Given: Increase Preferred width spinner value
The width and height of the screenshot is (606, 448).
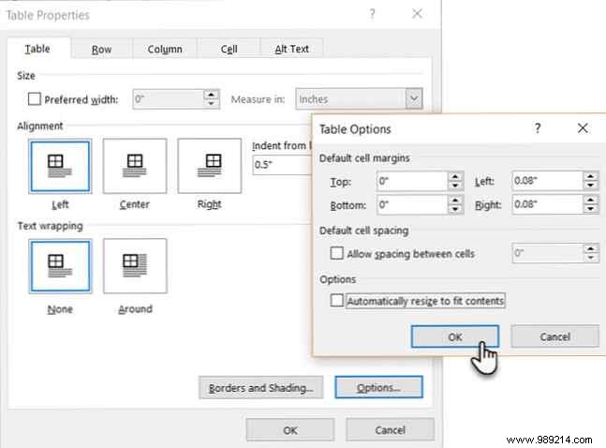Looking at the screenshot, I should click(211, 95).
